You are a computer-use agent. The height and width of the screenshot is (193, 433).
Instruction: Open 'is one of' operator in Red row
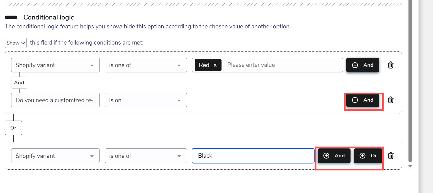[x=145, y=65]
